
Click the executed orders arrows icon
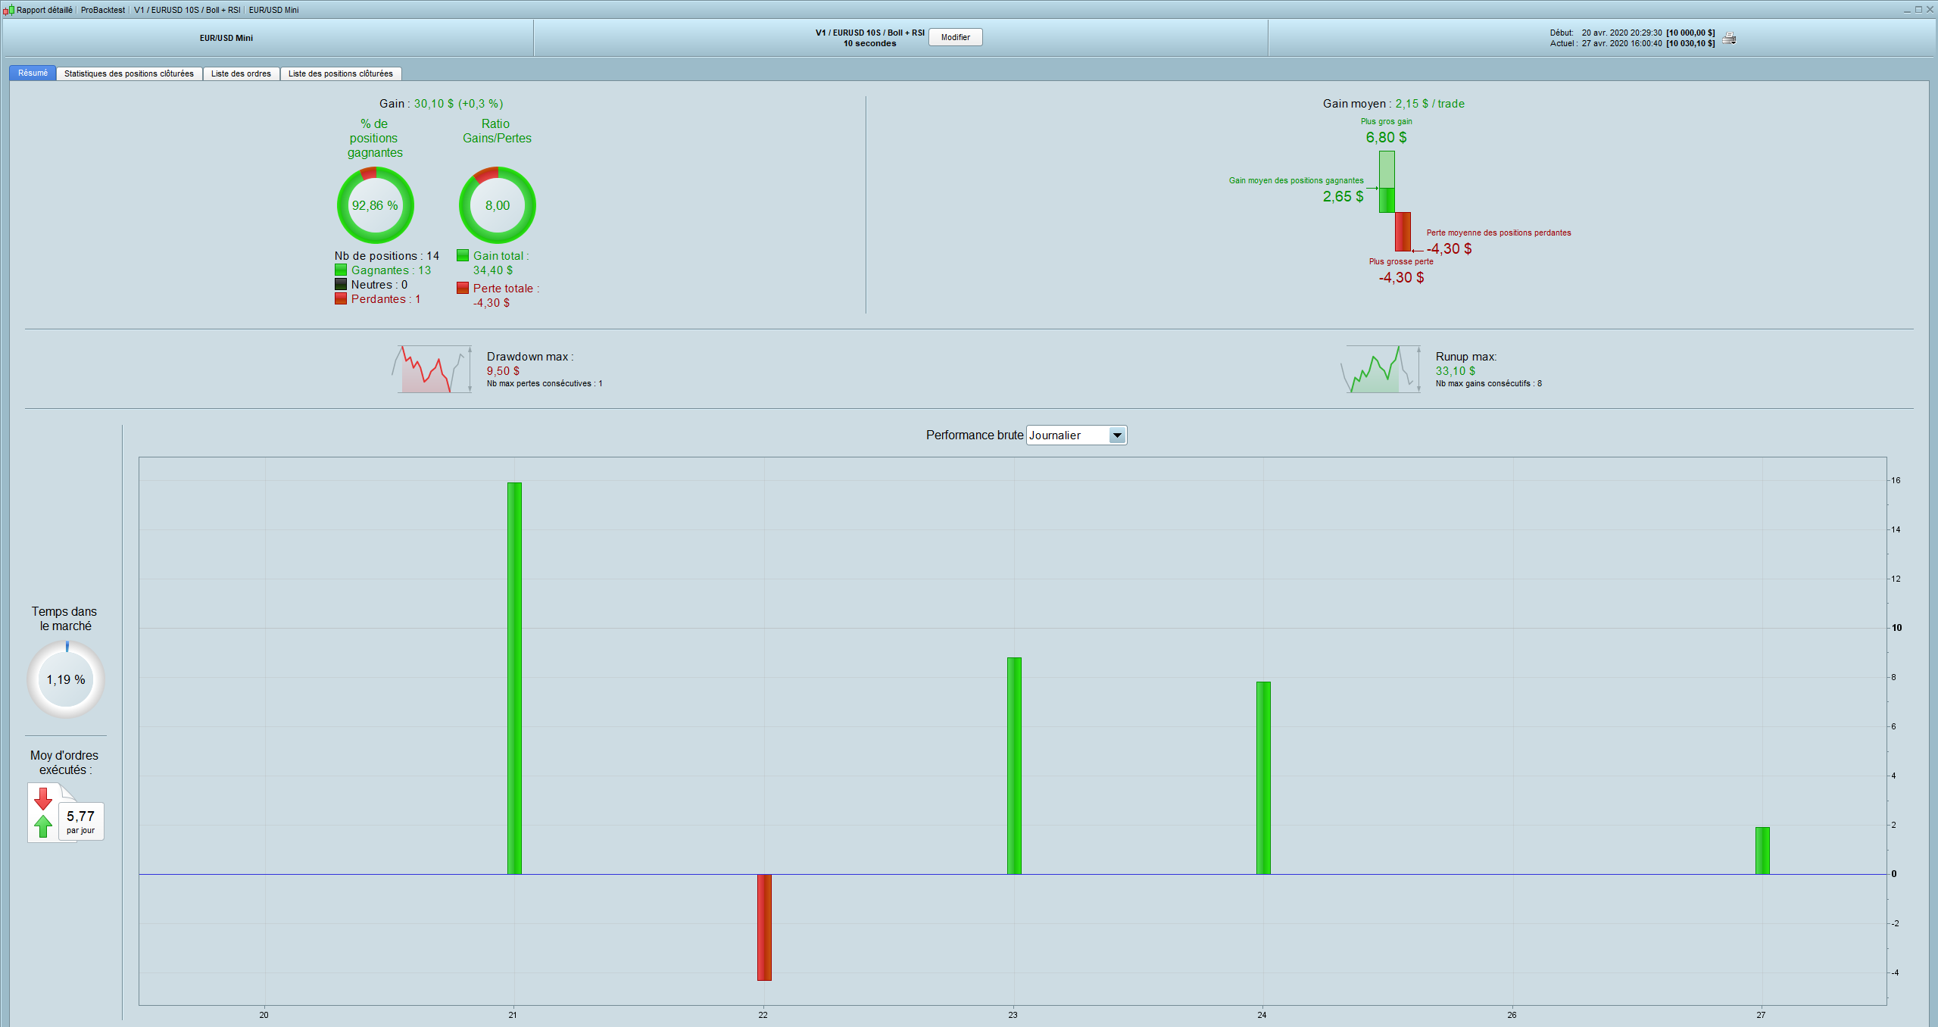coord(44,813)
